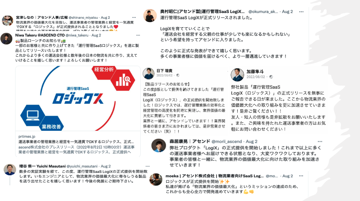Open Niwa Takeru's profile avatar

[6, 38]
